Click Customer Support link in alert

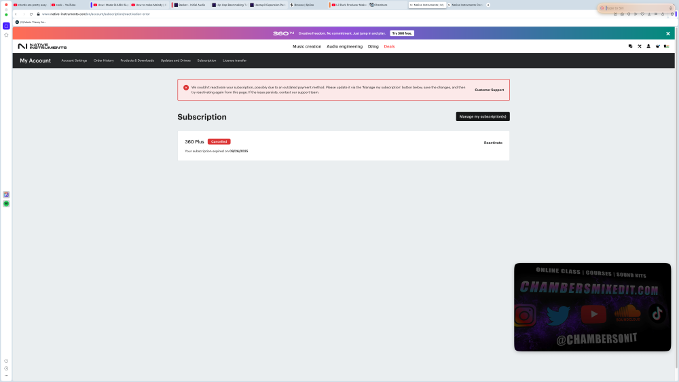[490, 90]
